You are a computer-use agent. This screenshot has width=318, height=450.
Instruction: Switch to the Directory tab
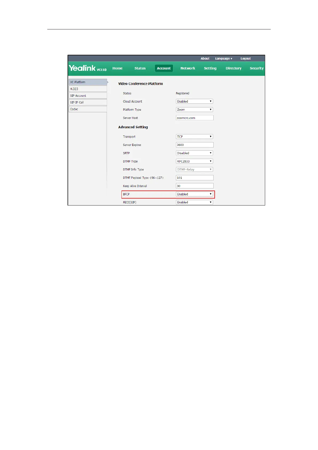[234, 68]
